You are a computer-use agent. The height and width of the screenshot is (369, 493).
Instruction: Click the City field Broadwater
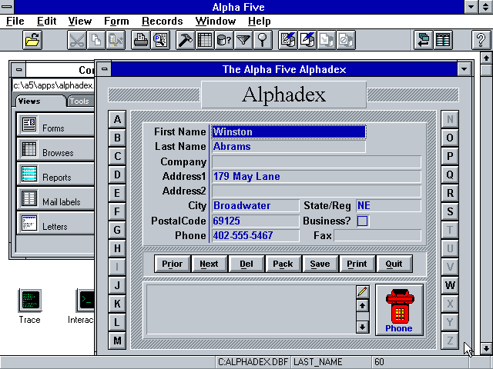[x=256, y=206]
